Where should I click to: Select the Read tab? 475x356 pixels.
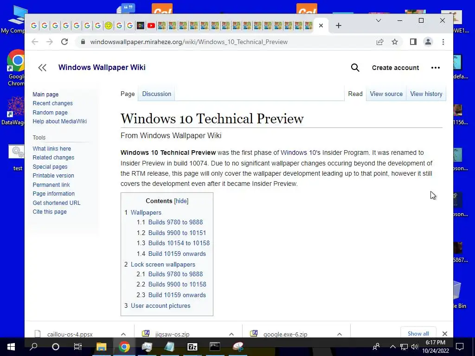[x=355, y=94]
